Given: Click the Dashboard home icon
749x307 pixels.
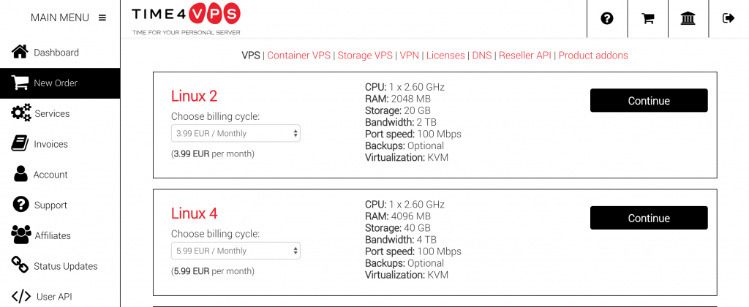Looking at the screenshot, I should pos(20,52).
